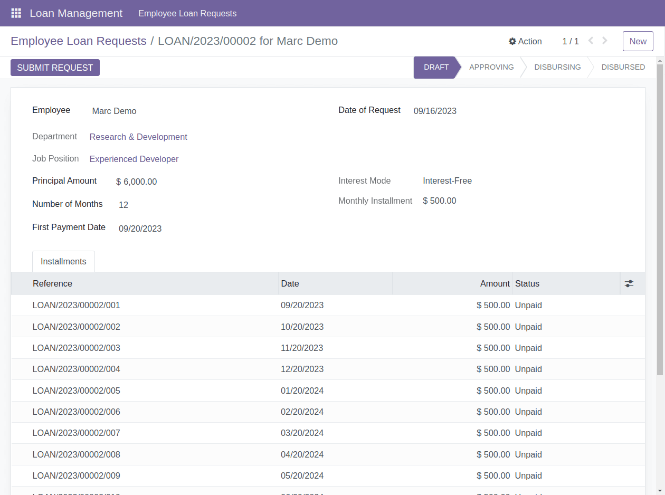Click the Loan Management app title
The height and width of the screenshot is (495, 665).
click(x=76, y=13)
